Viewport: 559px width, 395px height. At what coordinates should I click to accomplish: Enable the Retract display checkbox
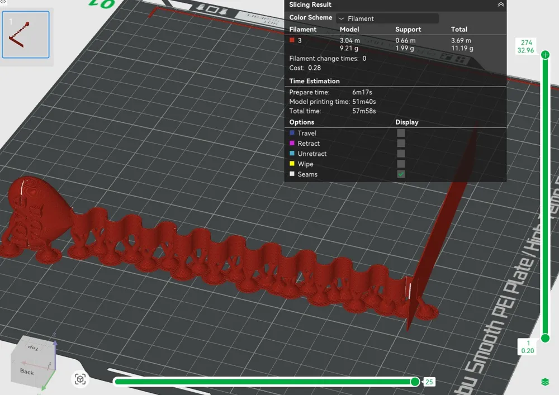pyautogui.click(x=401, y=143)
